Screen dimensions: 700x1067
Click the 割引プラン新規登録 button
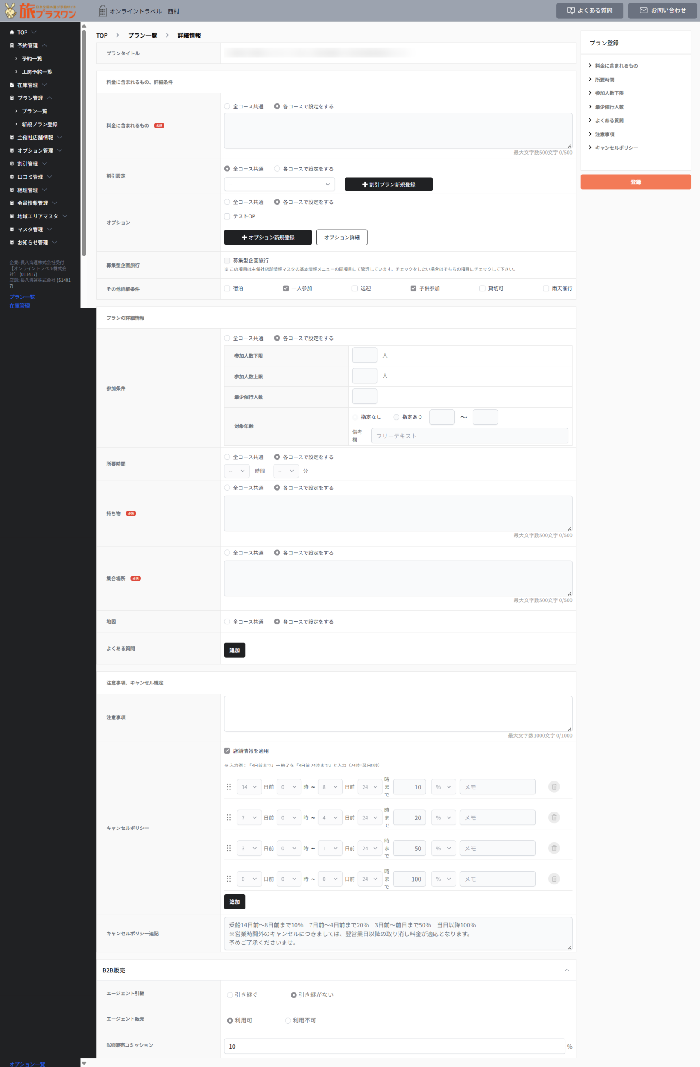[x=388, y=184]
